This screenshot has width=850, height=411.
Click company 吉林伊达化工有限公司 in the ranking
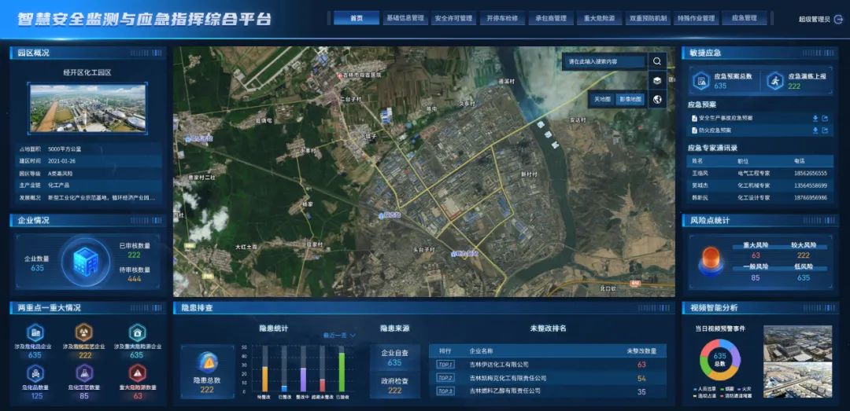coord(499,365)
